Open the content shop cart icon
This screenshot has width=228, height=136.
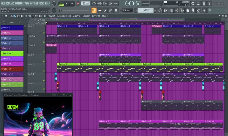(x=210, y=10)
